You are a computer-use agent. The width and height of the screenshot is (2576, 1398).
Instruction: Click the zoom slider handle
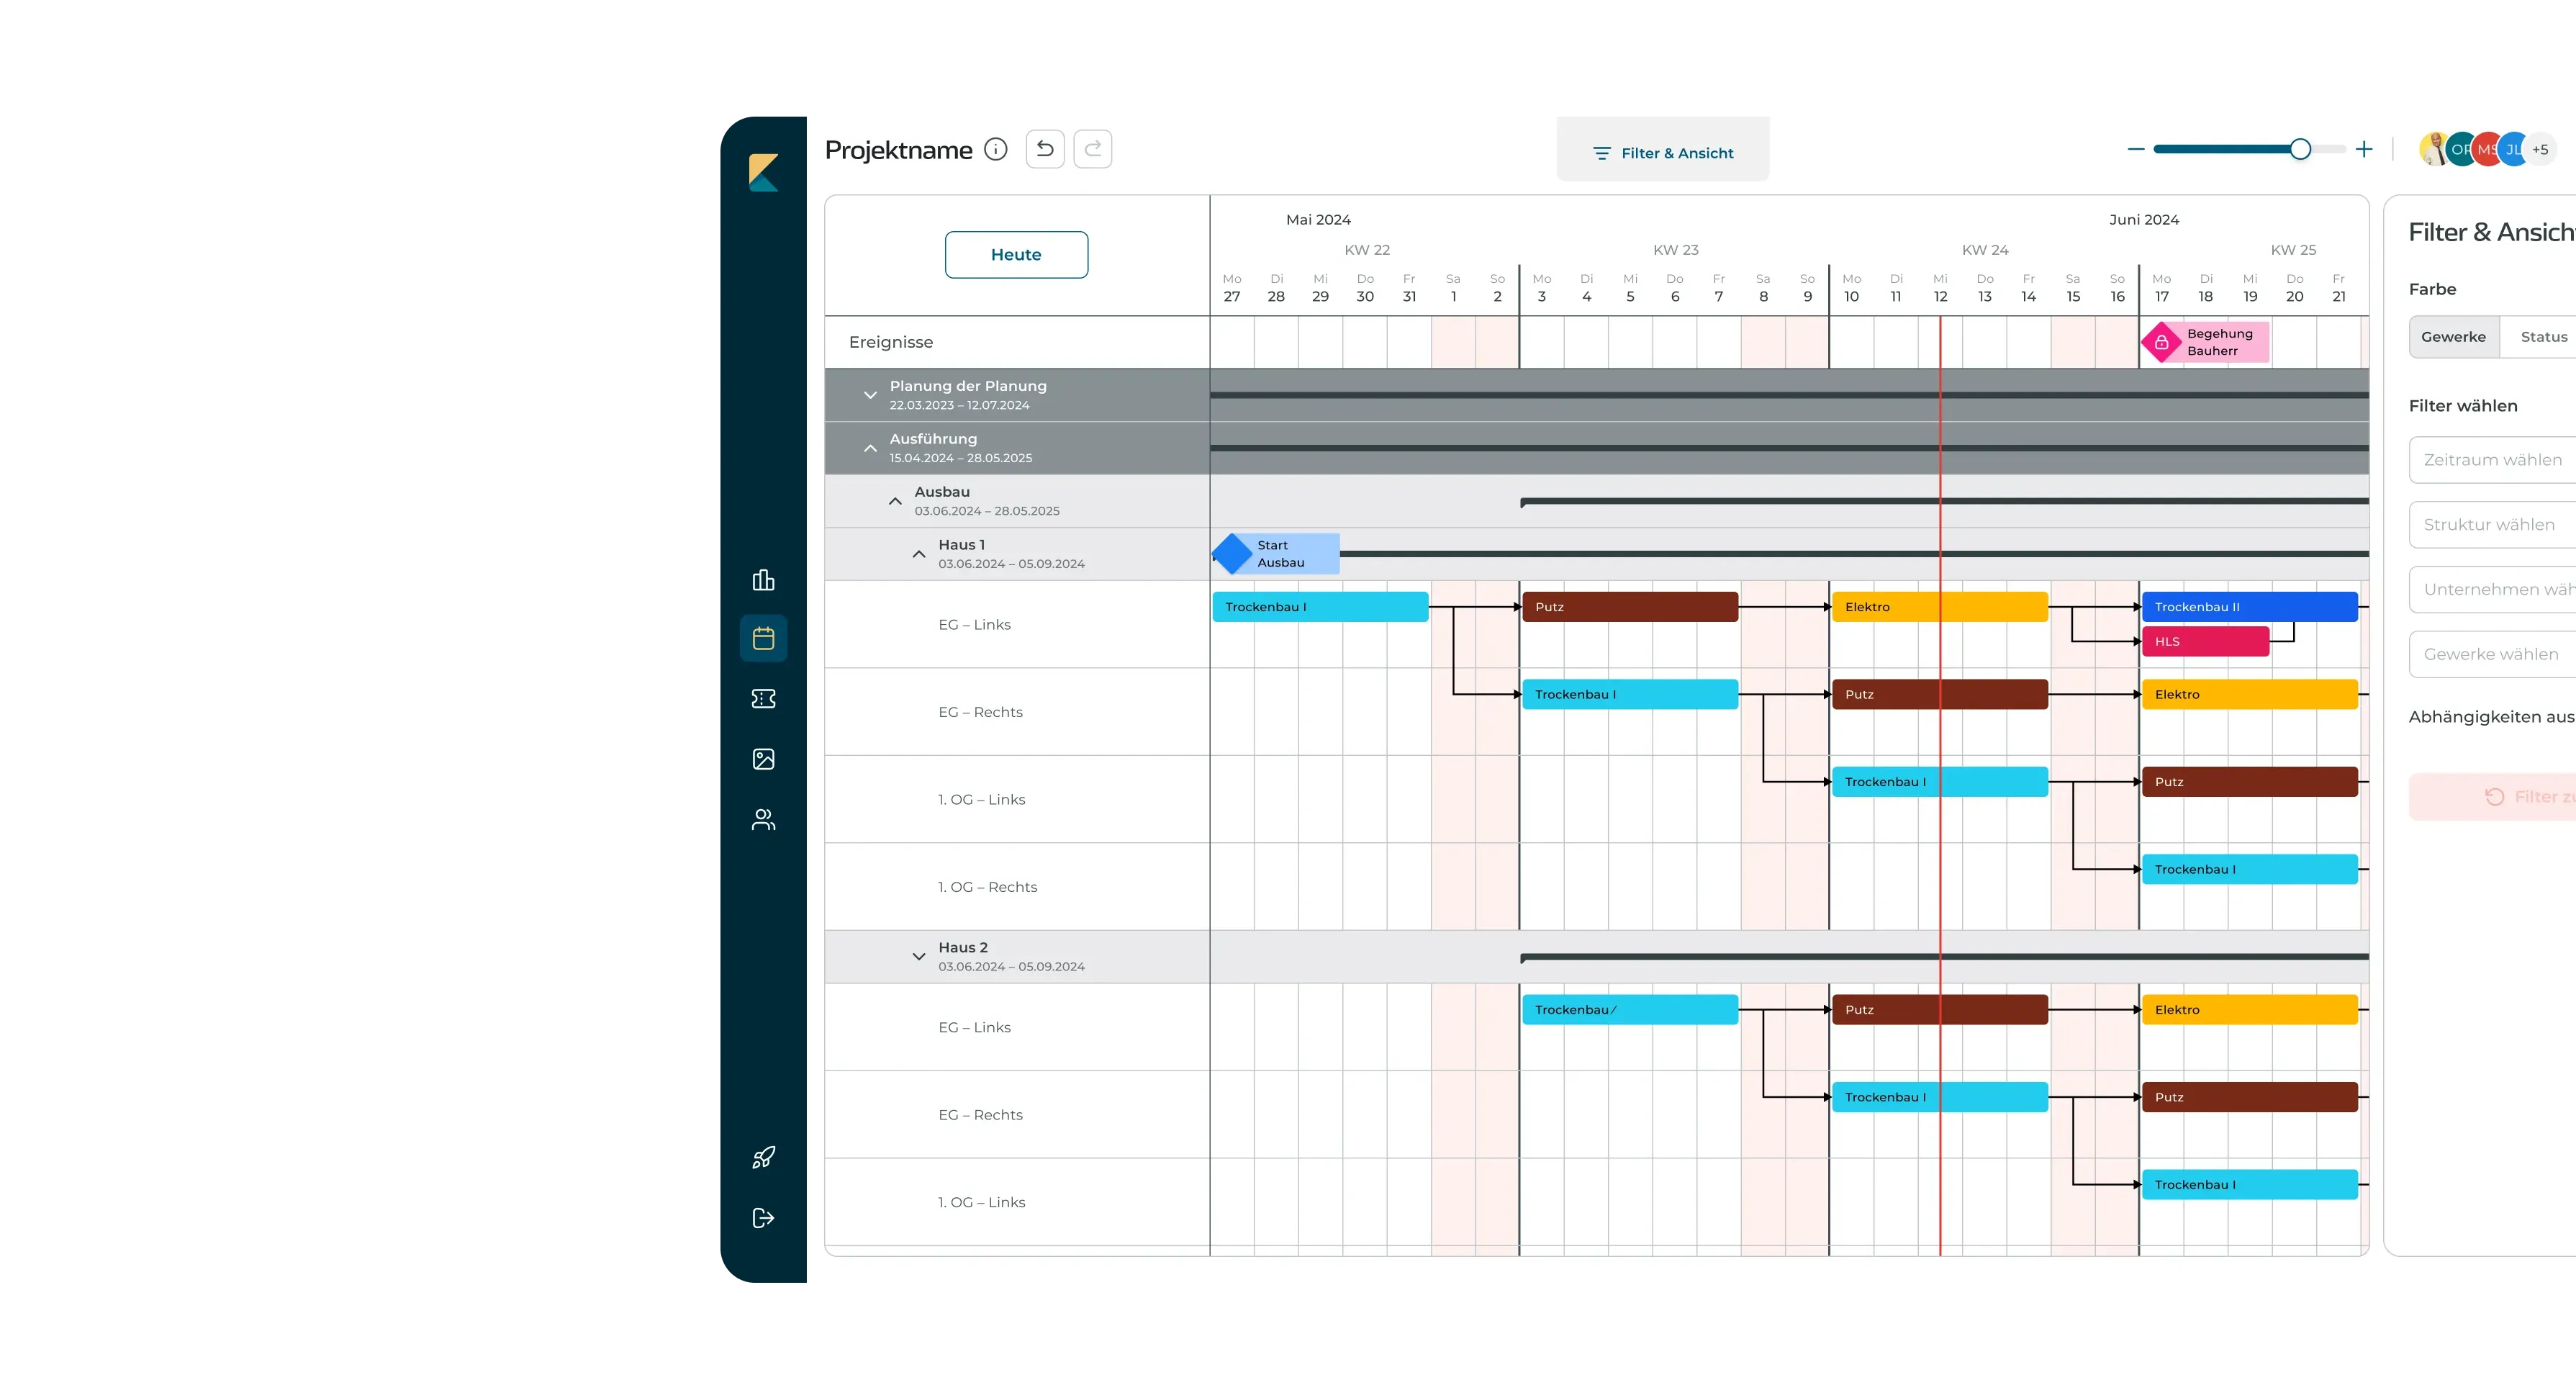2300,149
